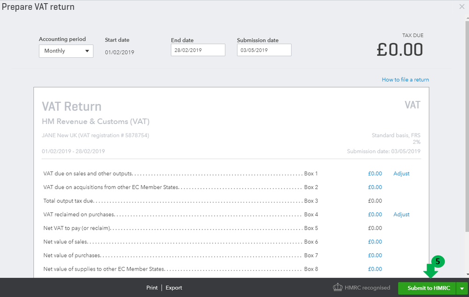Click the Box 2 £0.00 amount
The width and height of the screenshot is (469, 297).
click(375, 187)
